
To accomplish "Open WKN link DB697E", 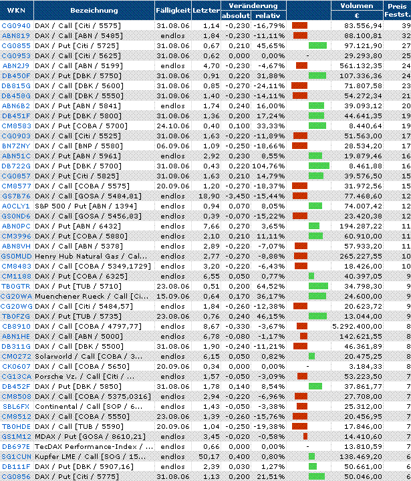I will tap(16, 447).
